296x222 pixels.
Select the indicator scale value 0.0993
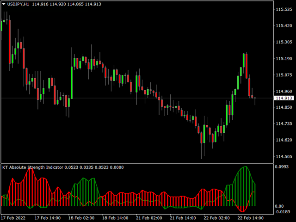click(x=282, y=166)
